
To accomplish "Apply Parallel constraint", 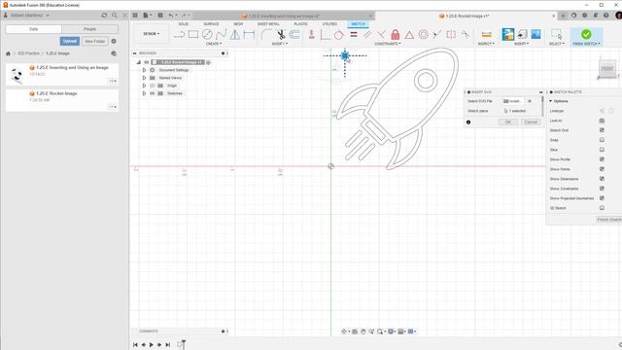I will [367, 35].
